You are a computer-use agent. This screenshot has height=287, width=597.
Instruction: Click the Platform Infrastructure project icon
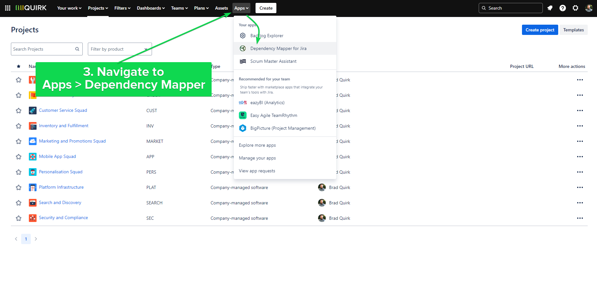pyautogui.click(x=33, y=187)
